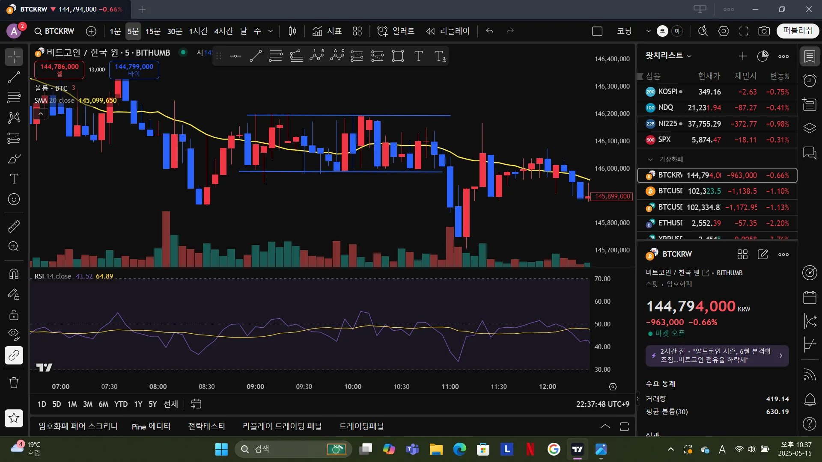Expand the timeframe interval dropdown arrow
822x462 pixels.
271,31
